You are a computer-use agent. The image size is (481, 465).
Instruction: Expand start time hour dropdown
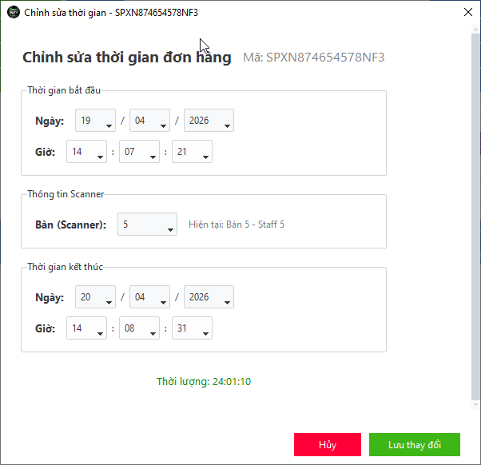(x=87, y=153)
